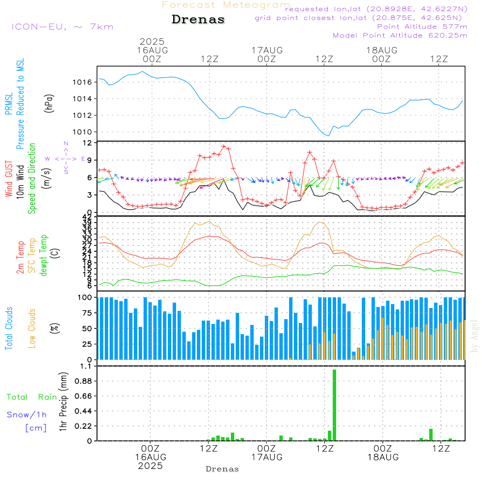485x485 pixels.
Task: Click the '0.44' precipitation tick value
Action: (x=83, y=411)
